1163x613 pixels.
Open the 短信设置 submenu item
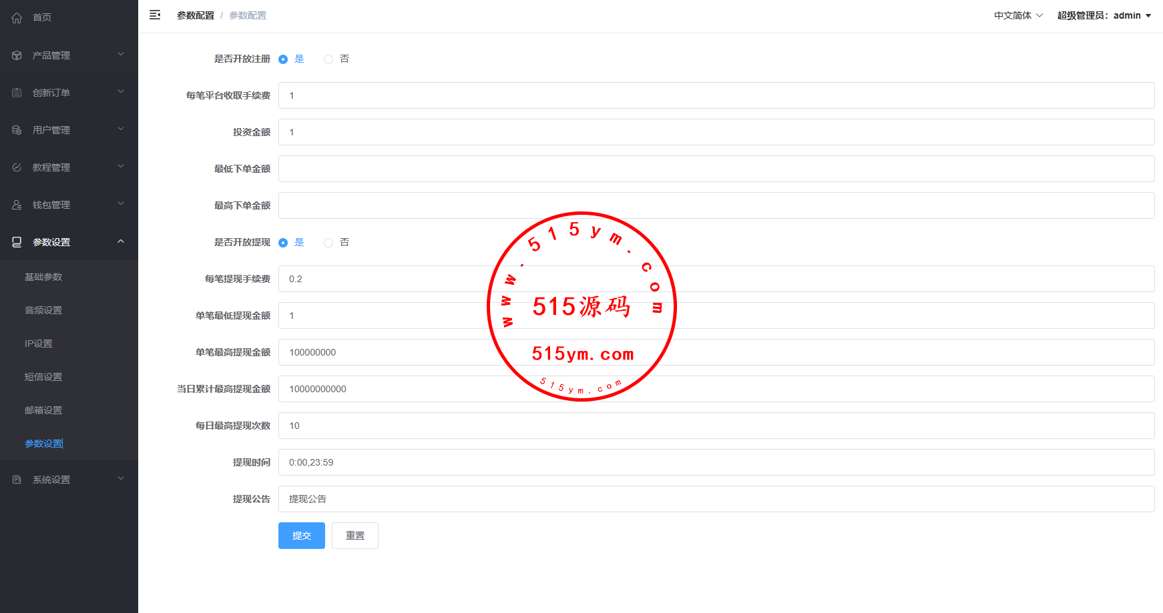click(x=43, y=377)
